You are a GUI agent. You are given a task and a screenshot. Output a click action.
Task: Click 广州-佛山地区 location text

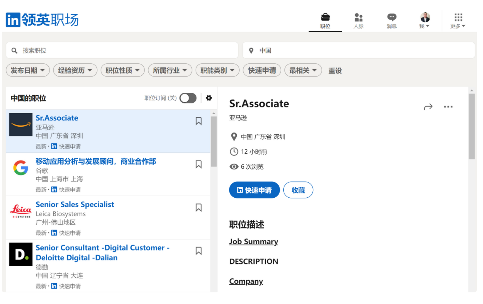coord(56,222)
